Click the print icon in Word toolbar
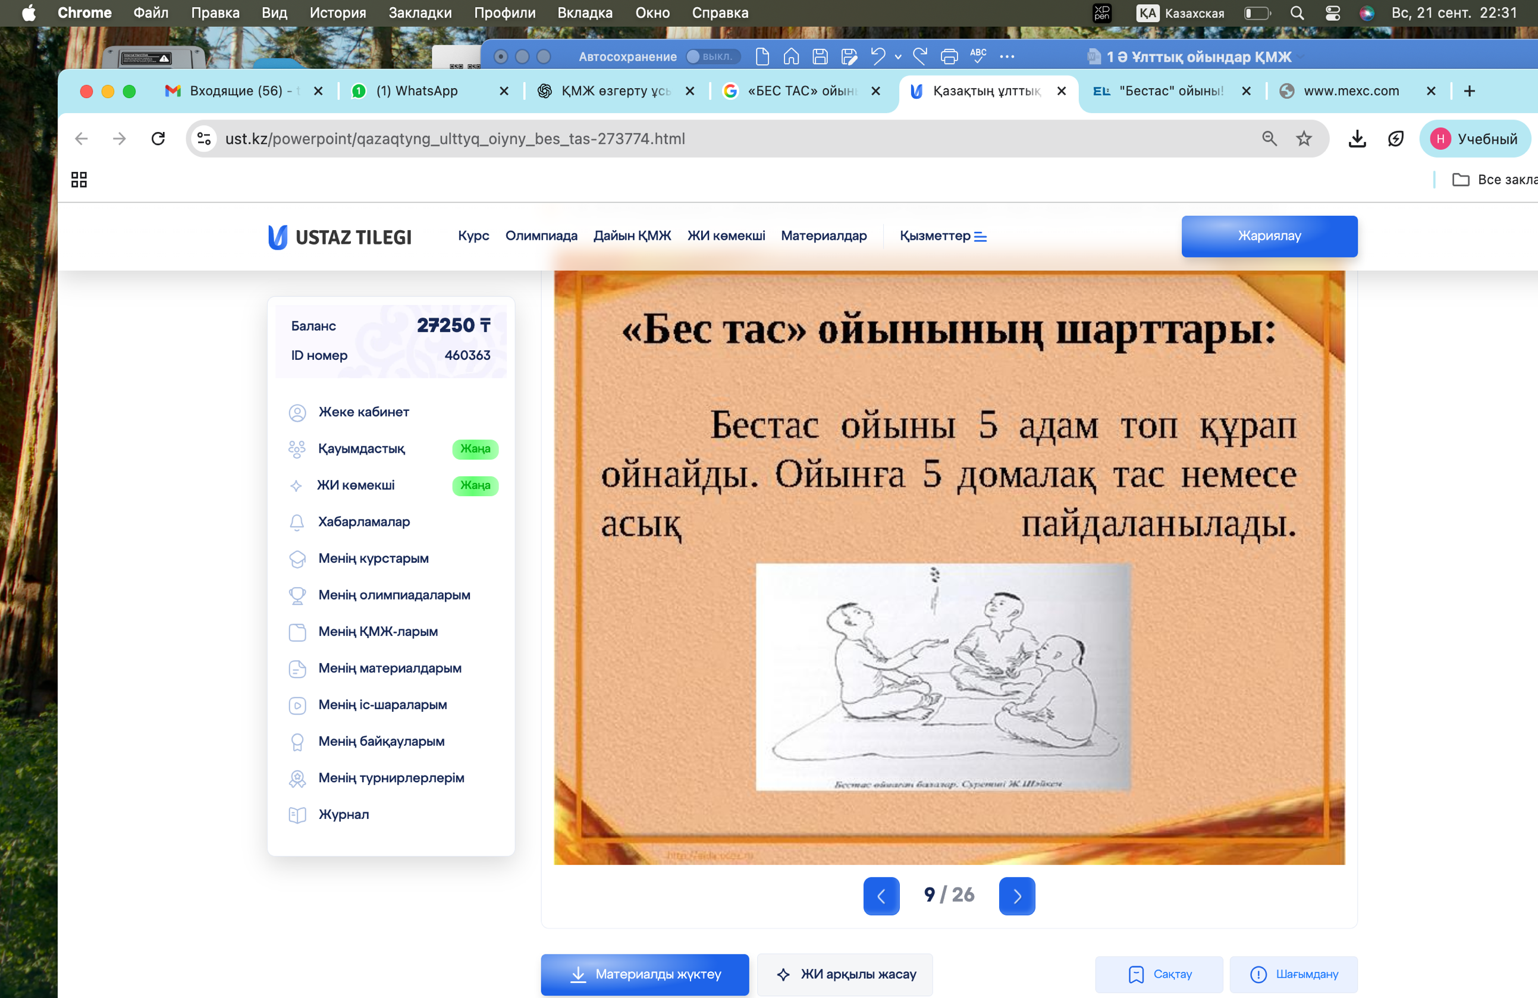Image resolution: width=1538 pixels, height=998 pixels. coord(949,57)
